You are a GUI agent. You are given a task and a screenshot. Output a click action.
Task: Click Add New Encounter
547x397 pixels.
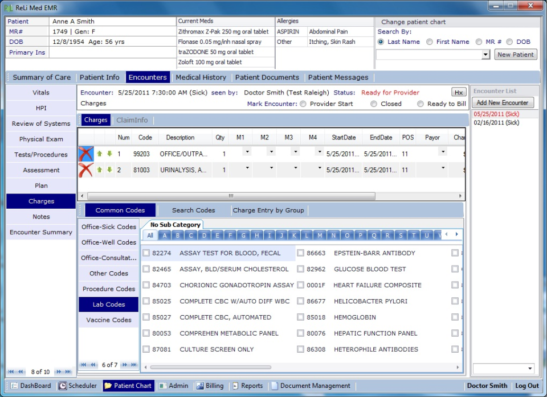[x=503, y=102]
